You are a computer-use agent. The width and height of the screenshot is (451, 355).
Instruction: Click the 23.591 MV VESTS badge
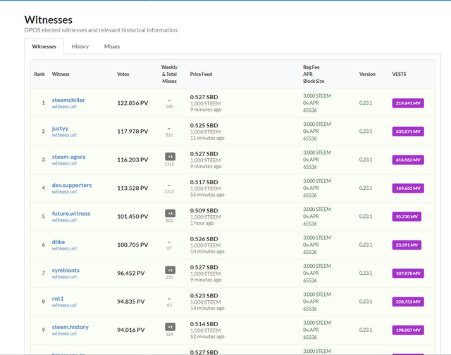point(407,245)
